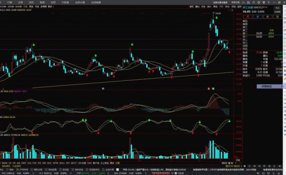
Task: Select MCST indicator tab
Action: [x=74, y=163]
